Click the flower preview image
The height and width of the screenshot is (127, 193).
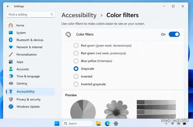pyautogui.click(x=116, y=109)
